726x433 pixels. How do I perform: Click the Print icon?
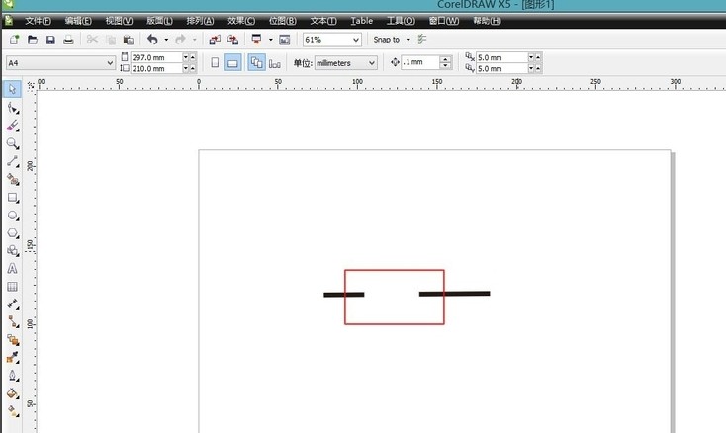coord(68,40)
